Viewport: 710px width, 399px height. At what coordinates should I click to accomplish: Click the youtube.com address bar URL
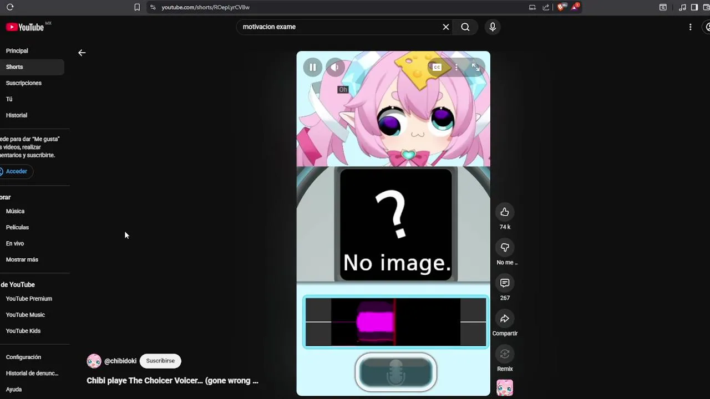tap(205, 7)
